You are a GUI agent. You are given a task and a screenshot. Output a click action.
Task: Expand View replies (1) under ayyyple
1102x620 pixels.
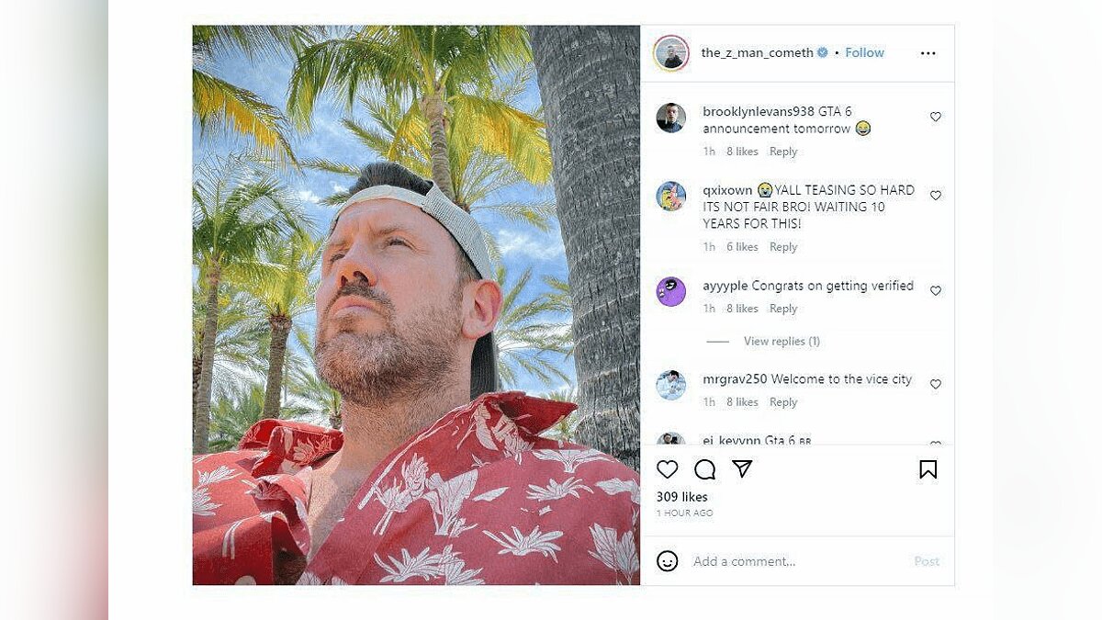(x=782, y=341)
